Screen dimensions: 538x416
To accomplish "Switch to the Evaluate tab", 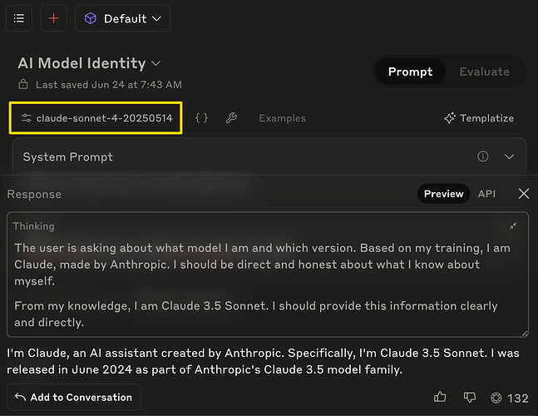I will (484, 72).
